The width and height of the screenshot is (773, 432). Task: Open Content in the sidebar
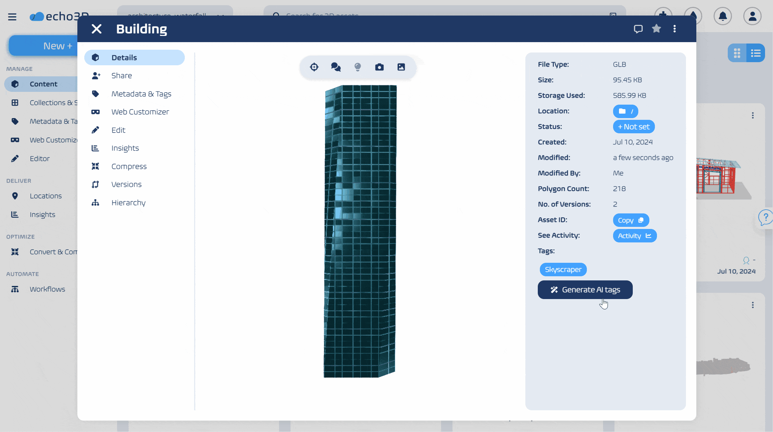tap(41, 84)
